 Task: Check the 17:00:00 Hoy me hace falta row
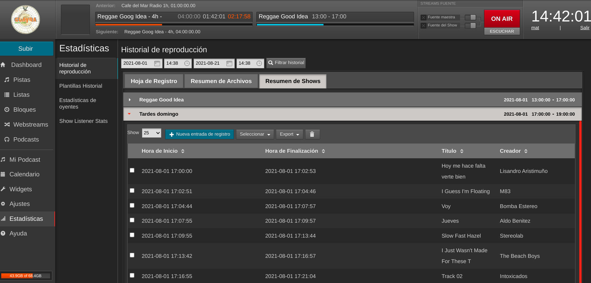click(132, 170)
